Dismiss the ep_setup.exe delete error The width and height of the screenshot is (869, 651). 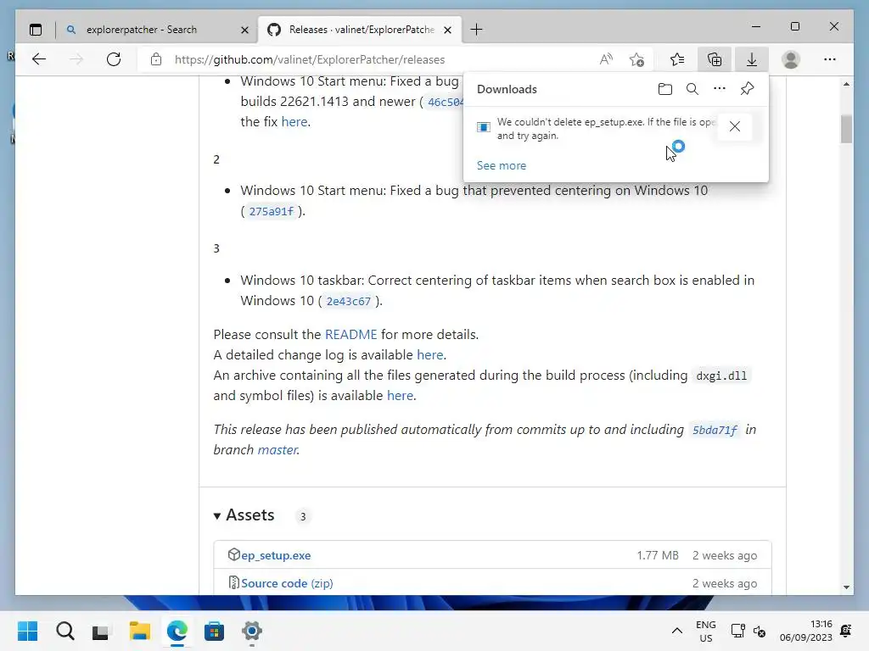735,127
